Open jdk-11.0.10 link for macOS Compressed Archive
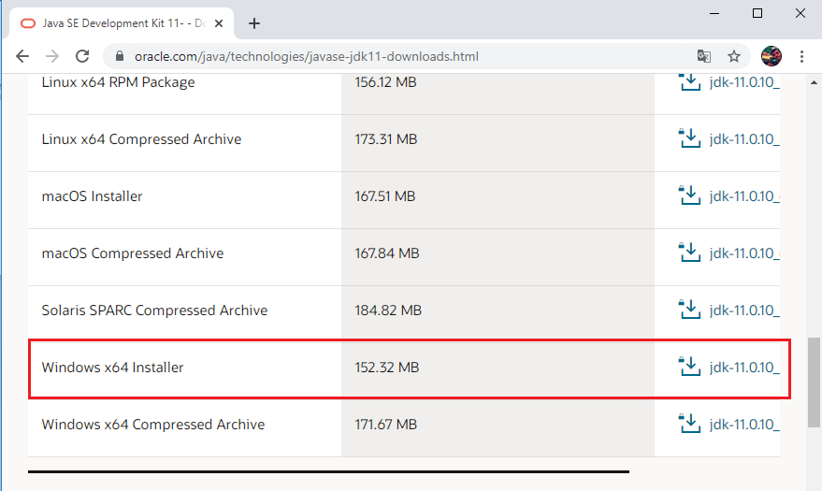The image size is (822, 491). 744,253
